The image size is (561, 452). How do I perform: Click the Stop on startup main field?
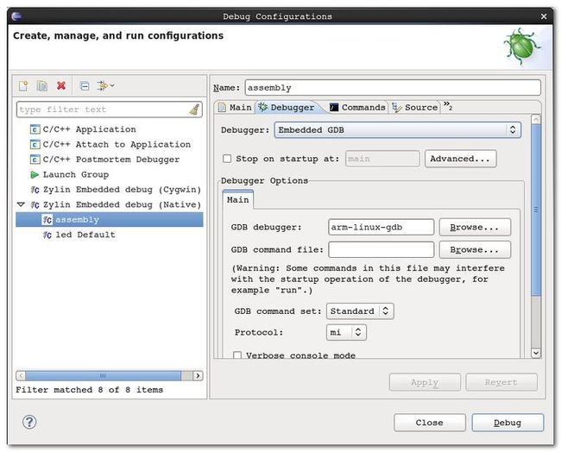point(382,159)
